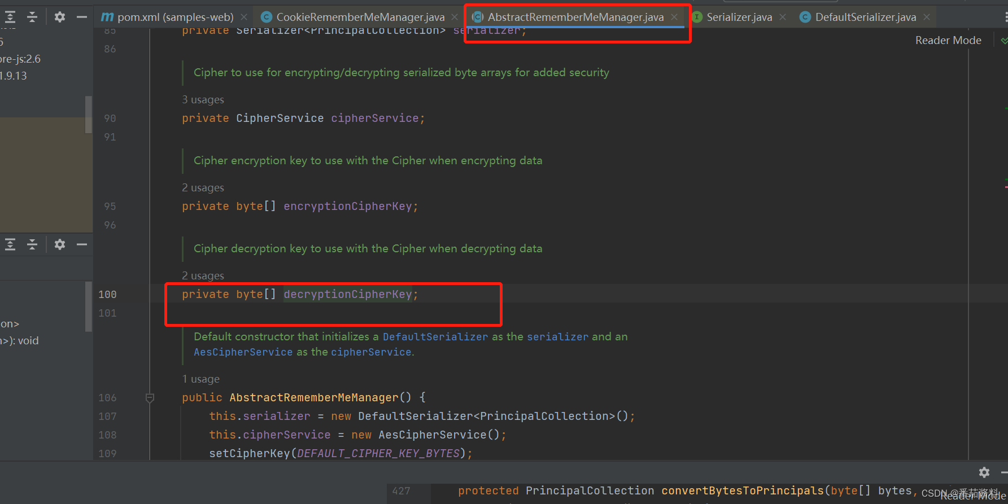Click the class icon on DefaultSerializer.java tab
Screen dimensions: 1008x504
(x=806, y=17)
